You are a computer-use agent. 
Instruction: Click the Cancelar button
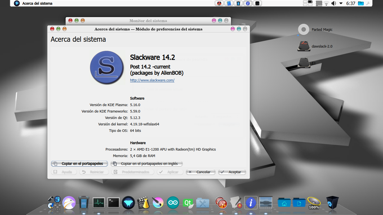(201, 172)
